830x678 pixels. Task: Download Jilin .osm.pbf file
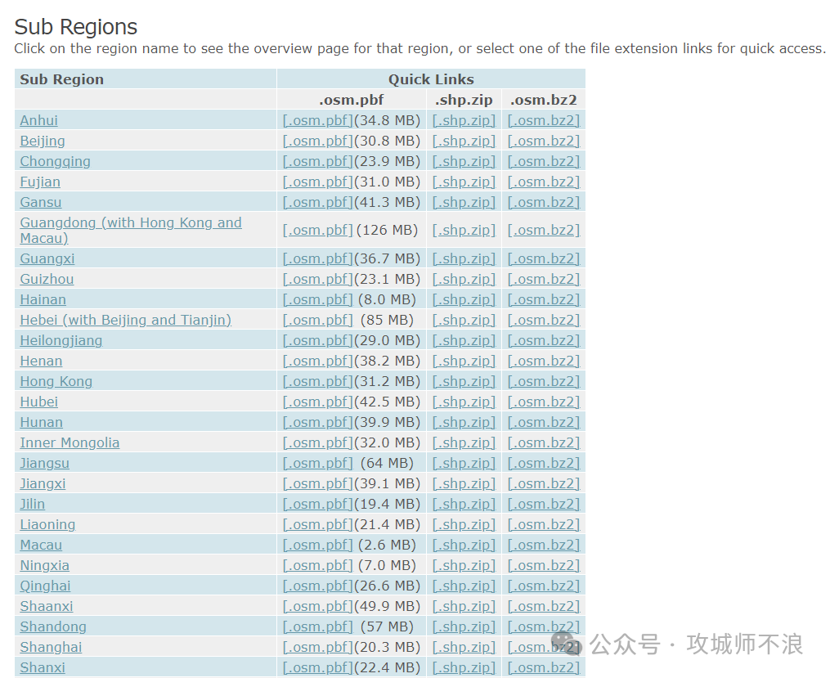click(317, 505)
